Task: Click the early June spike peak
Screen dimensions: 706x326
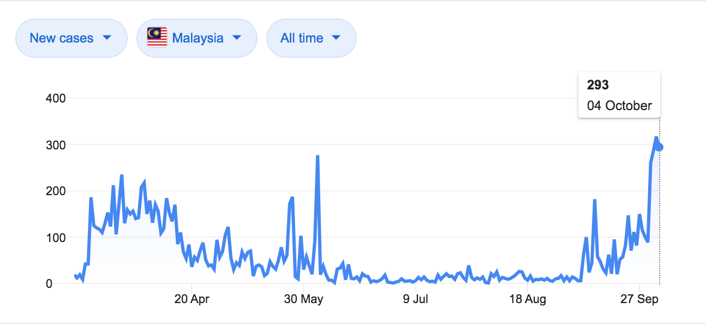Action: 318,156
